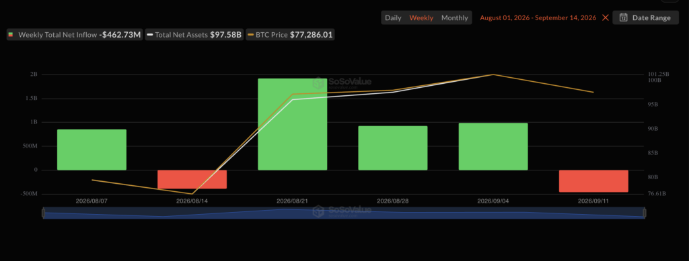Click the blue range navigator strip
The image size is (689, 261).
tap(344, 213)
